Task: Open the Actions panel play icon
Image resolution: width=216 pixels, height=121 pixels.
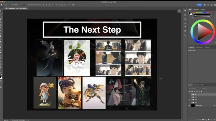Action: pyautogui.click(x=185, y=10)
